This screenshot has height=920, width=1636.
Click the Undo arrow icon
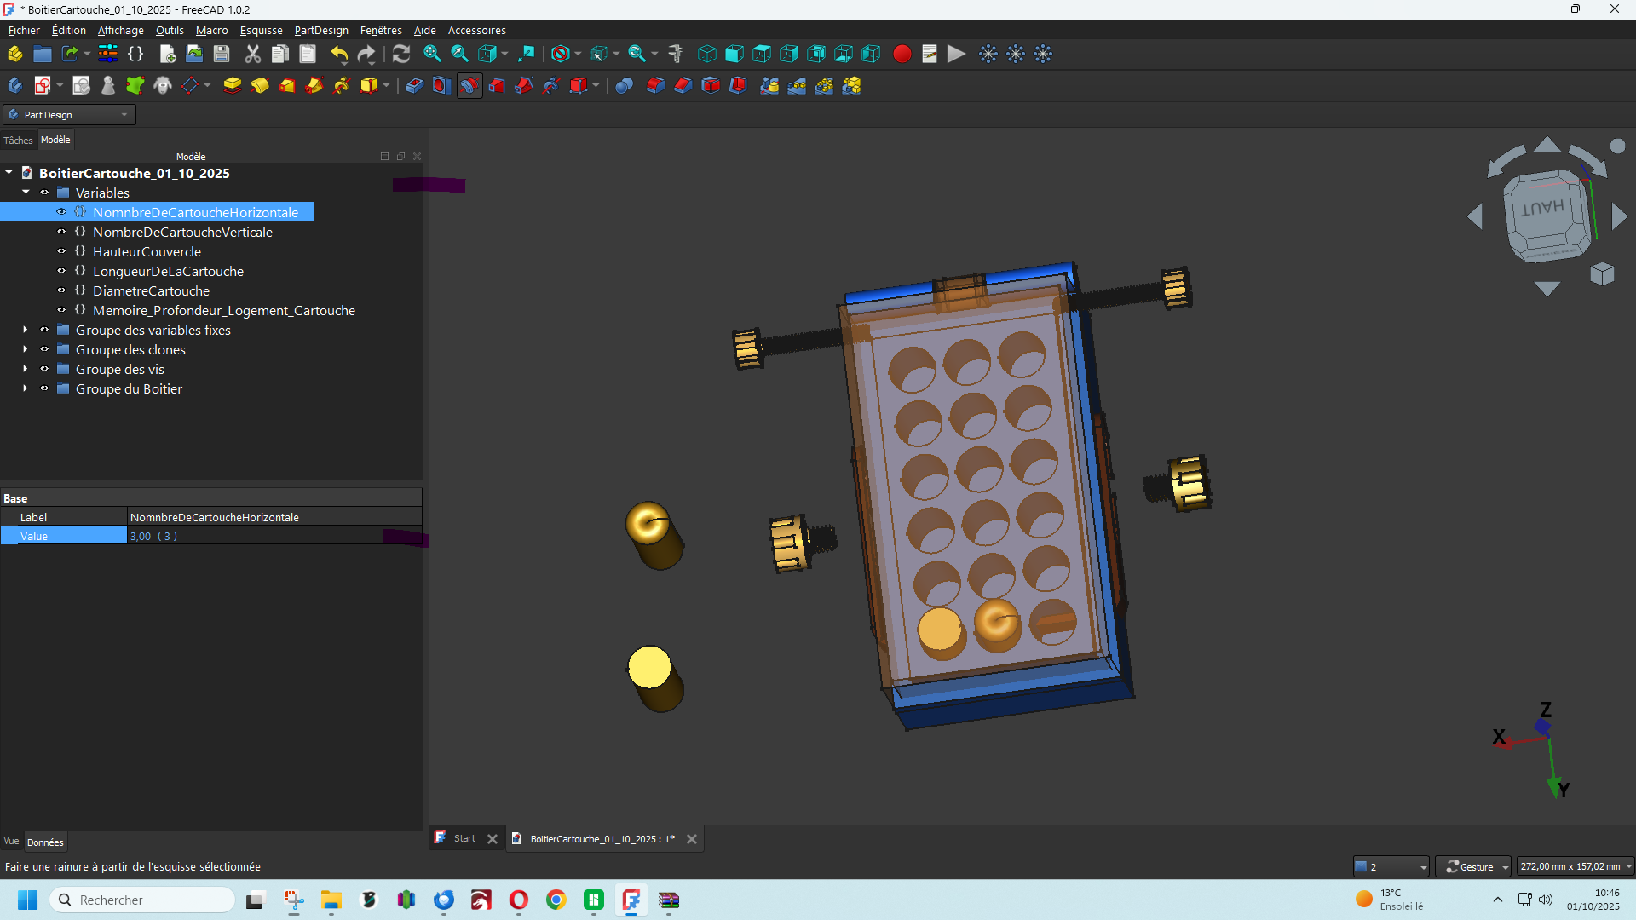[339, 55]
